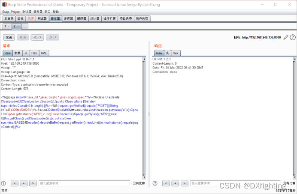297x194 pixels.
Task: Switch to the 重发器 tool tab
Action: (55, 18)
